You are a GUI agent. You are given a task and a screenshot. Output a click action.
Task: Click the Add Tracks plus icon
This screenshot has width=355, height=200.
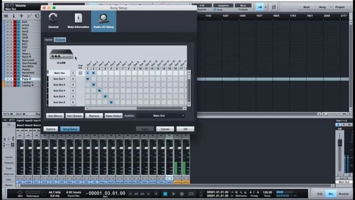point(21,16)
